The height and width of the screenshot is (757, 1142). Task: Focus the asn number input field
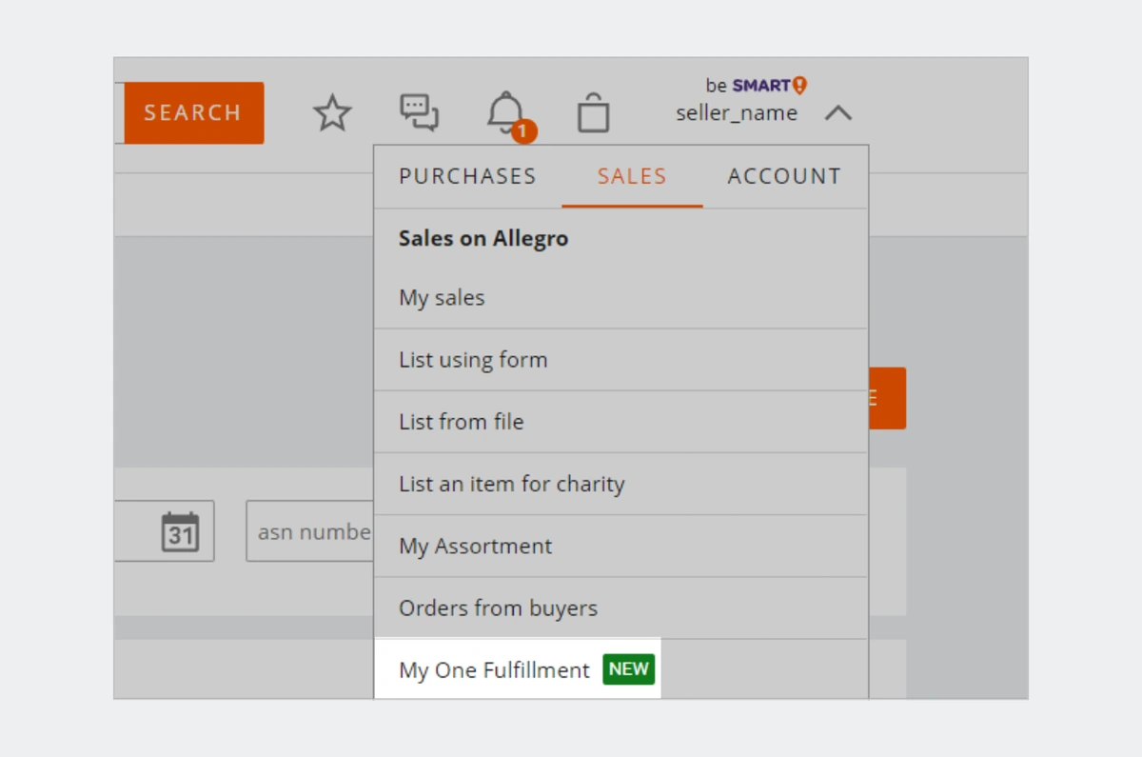click(310, 531)
